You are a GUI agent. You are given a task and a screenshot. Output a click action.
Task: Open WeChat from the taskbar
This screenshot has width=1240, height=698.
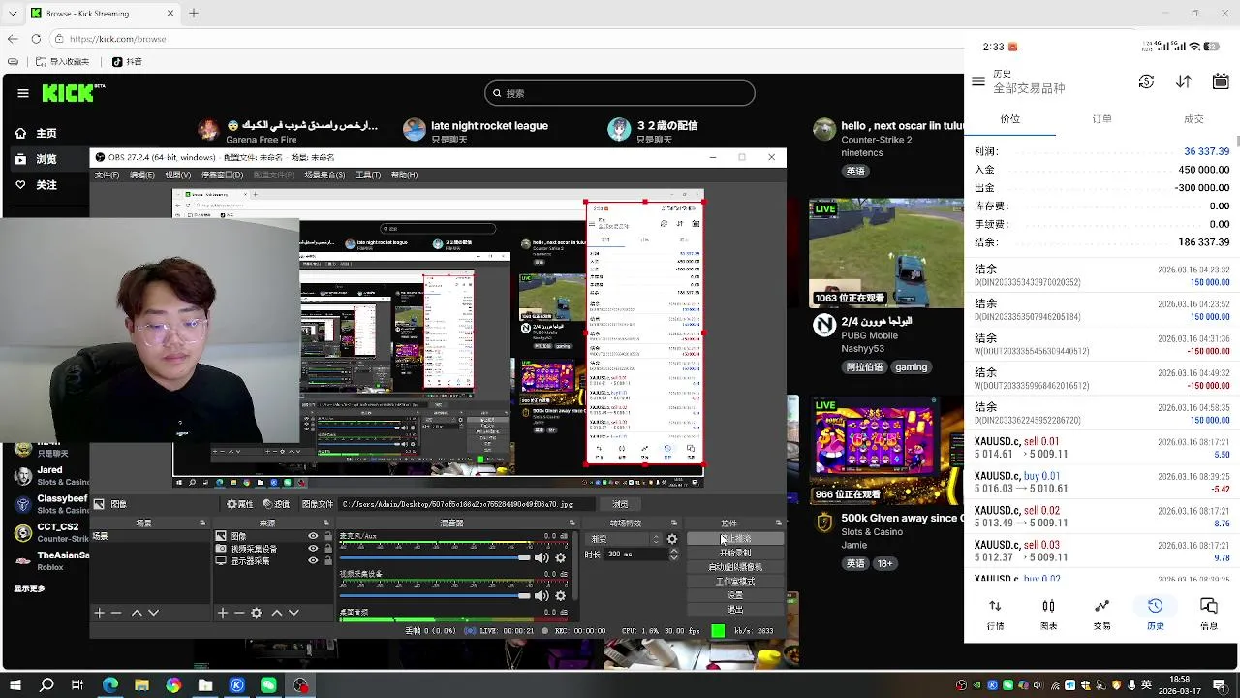(268, 685)
